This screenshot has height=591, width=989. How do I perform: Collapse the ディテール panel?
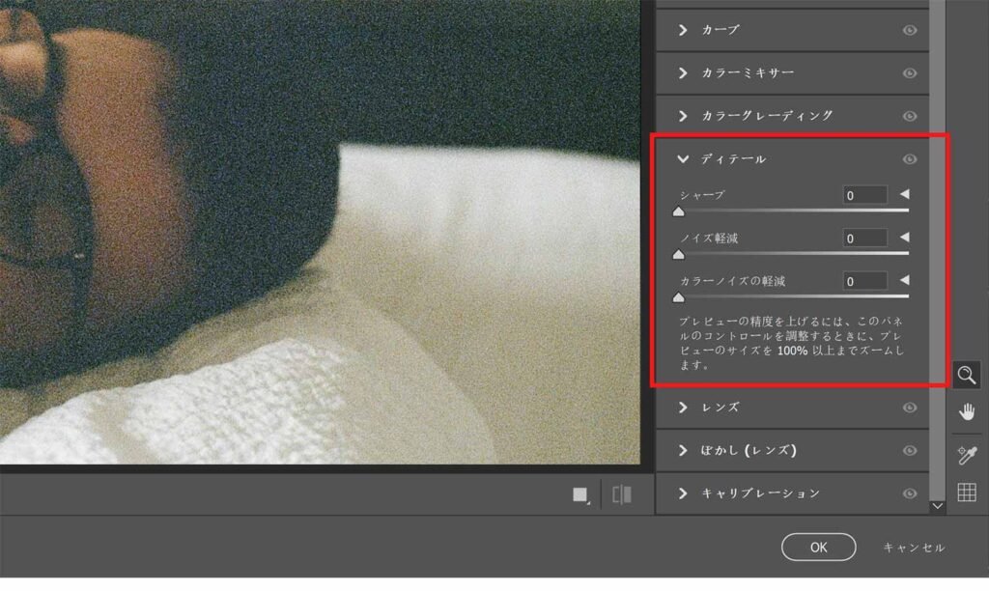click(683, 159)
